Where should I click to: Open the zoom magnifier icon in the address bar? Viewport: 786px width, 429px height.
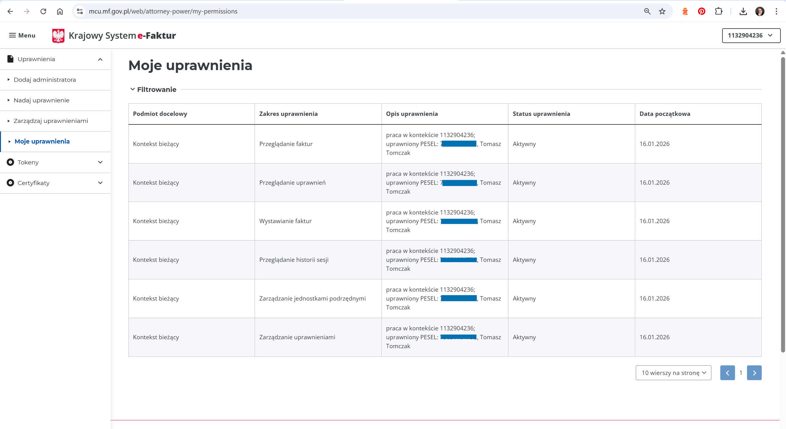(647, 11)
